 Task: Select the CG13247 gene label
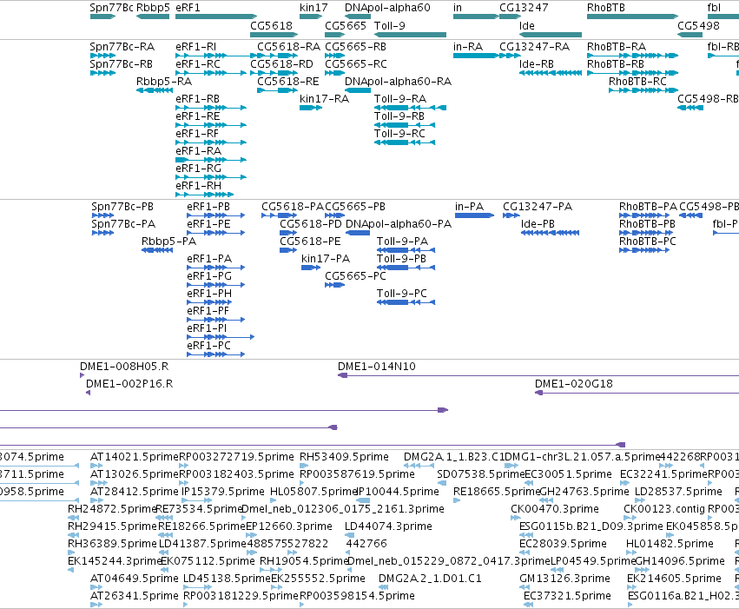pos(525,8)
